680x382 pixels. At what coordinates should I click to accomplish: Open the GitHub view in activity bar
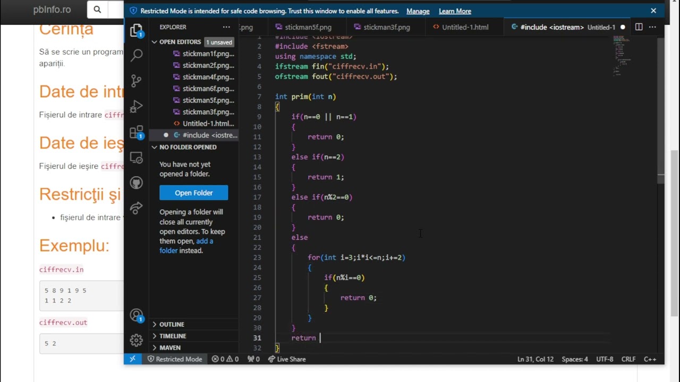pos(137,183)
